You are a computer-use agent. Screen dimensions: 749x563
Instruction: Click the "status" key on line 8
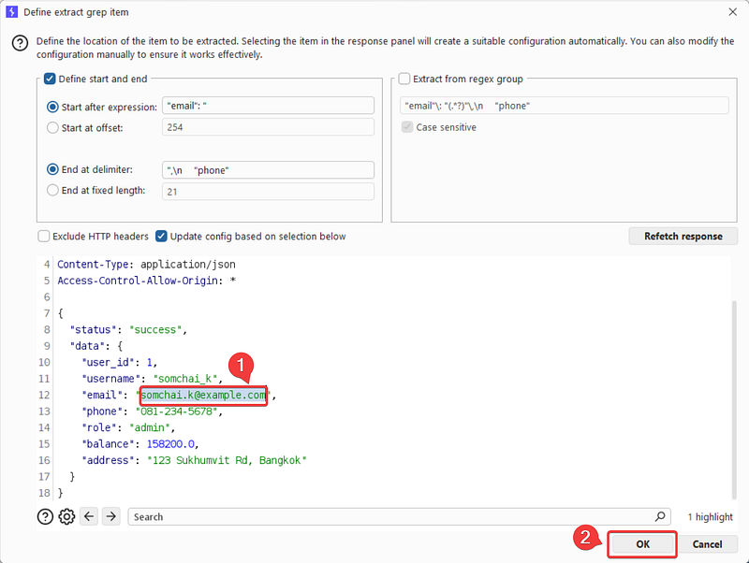coord(93,330)
